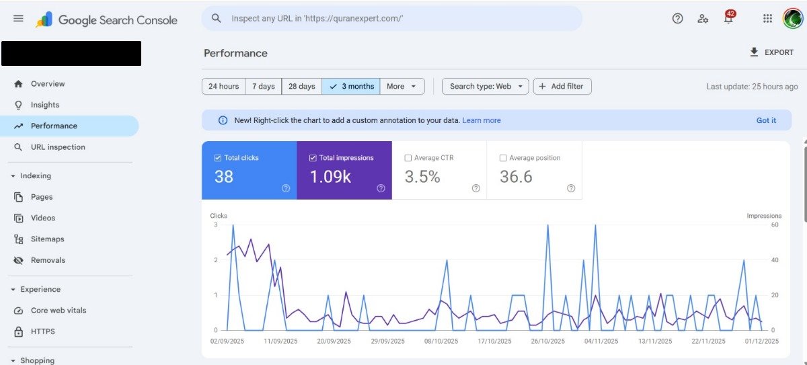Open URL inspection in the sidebar
The width and height of the screenshot is (807, 365).
click(x=58, y=147)
